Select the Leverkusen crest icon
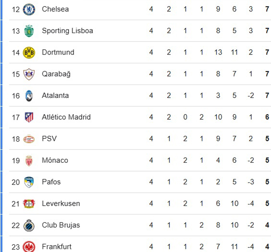 tap(29, 204)
